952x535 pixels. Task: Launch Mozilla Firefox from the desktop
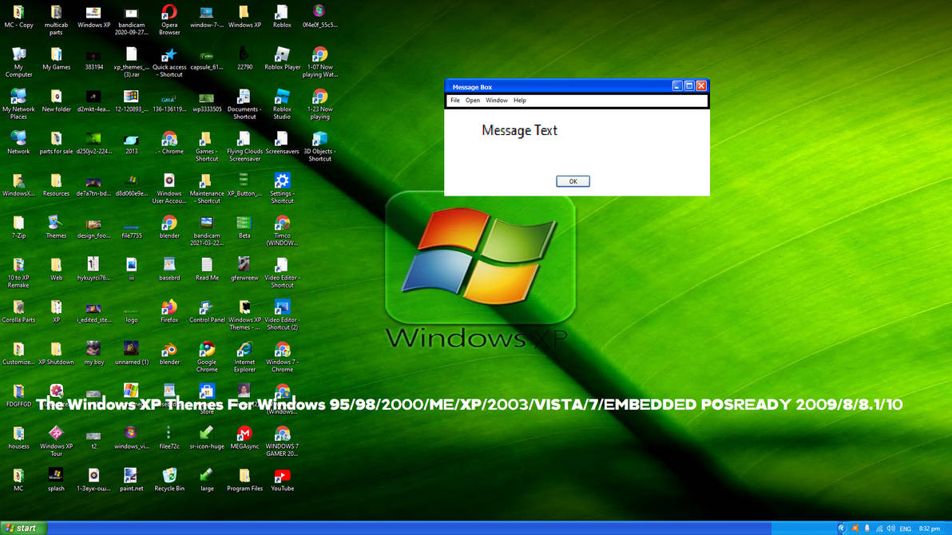(169, 308)
